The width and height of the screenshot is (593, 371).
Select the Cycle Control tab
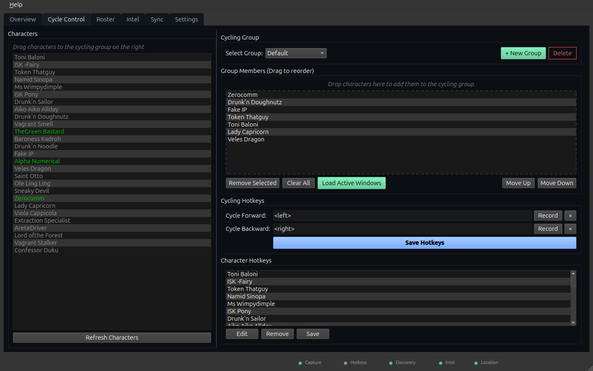[x=66, y=19]
